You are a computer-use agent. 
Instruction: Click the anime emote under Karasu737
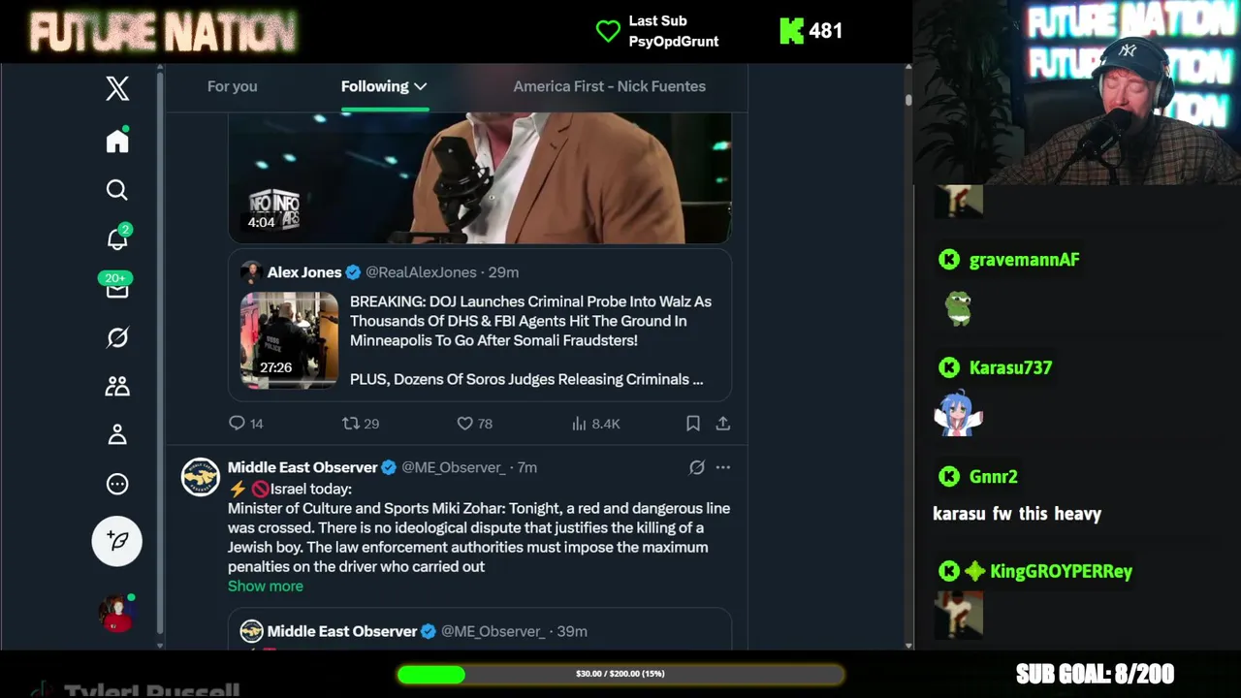[x=958, y=415]
